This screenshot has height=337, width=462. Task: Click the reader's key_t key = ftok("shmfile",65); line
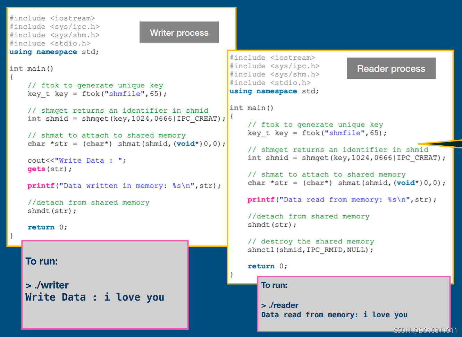coord(317,133)
